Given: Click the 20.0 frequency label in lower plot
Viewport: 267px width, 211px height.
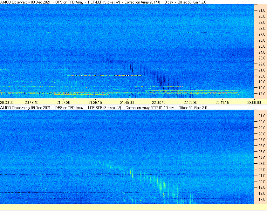Looking at the screenshot, I should click(x=262, y=181).
